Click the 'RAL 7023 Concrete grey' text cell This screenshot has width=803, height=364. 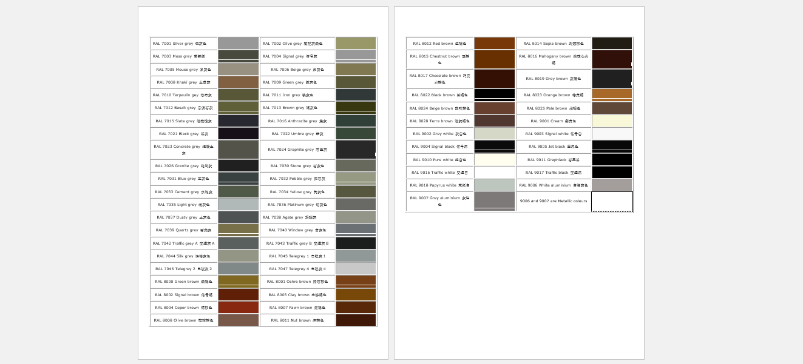tap(183, 150)
